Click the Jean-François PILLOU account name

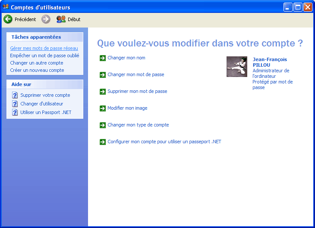coord(270,62)
